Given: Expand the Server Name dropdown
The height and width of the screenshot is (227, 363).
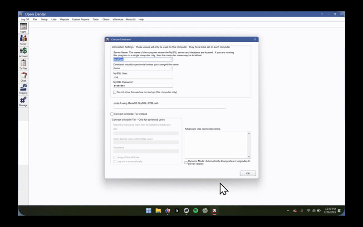Looking at the screenshot, I should coord(171,59).
